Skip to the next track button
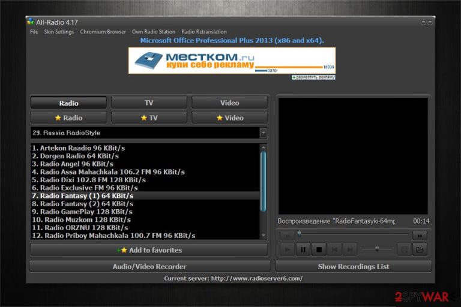Screen dimensions: 461x307 pos(350,249)
